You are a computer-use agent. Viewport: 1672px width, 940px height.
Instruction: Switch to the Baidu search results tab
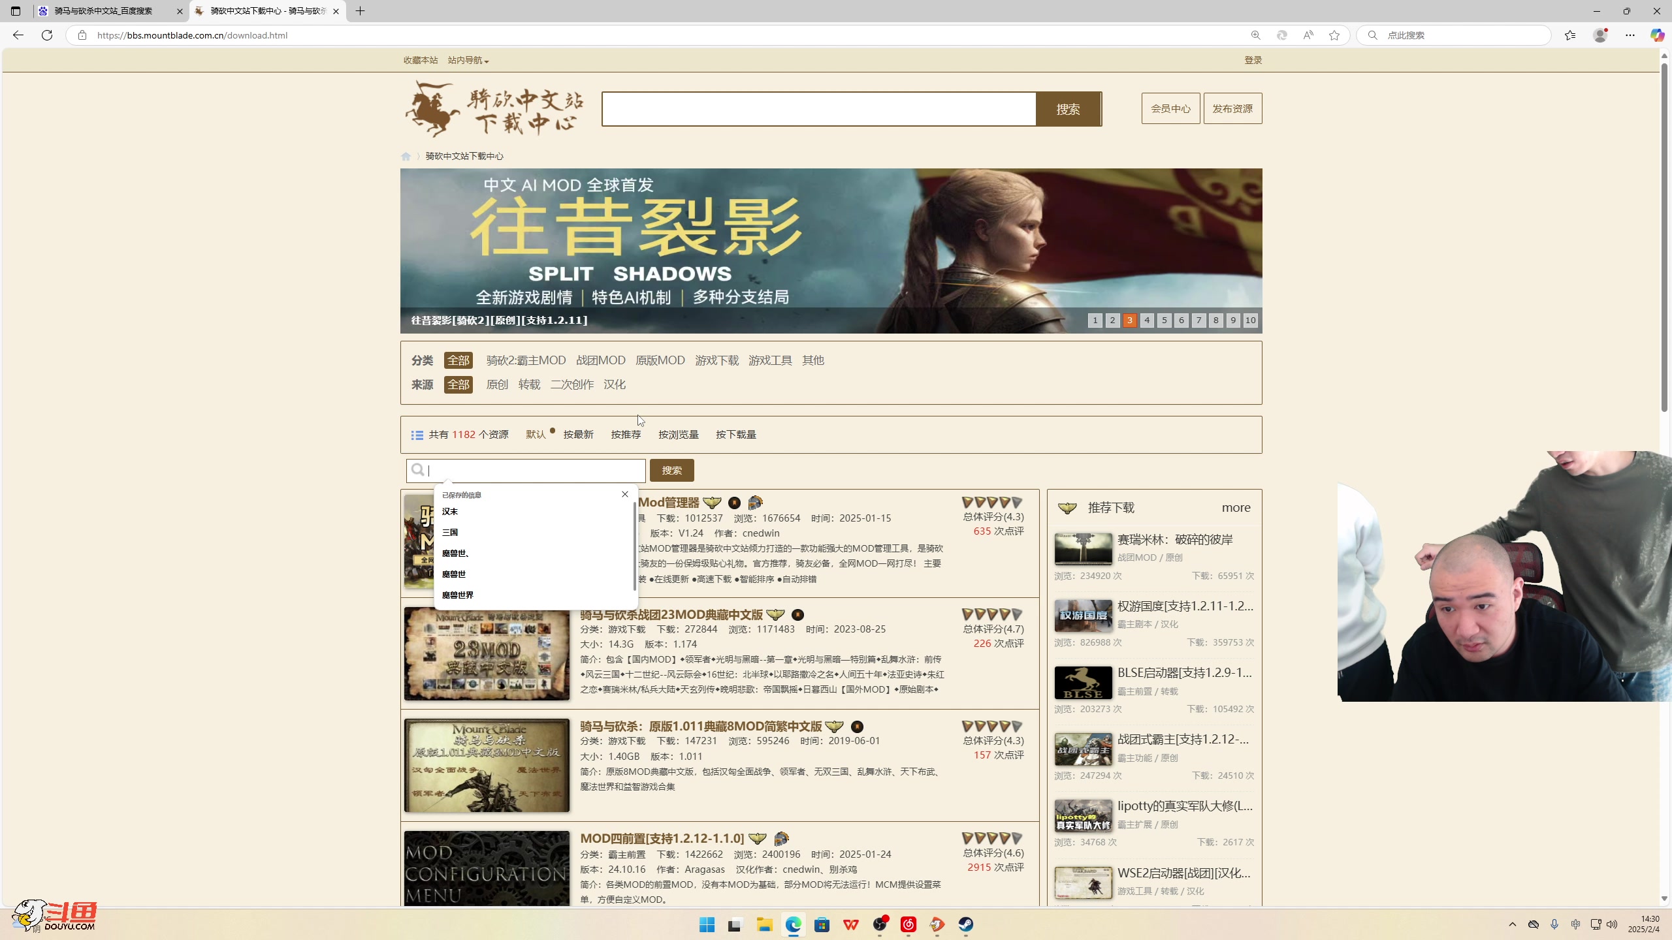(103, 11)
